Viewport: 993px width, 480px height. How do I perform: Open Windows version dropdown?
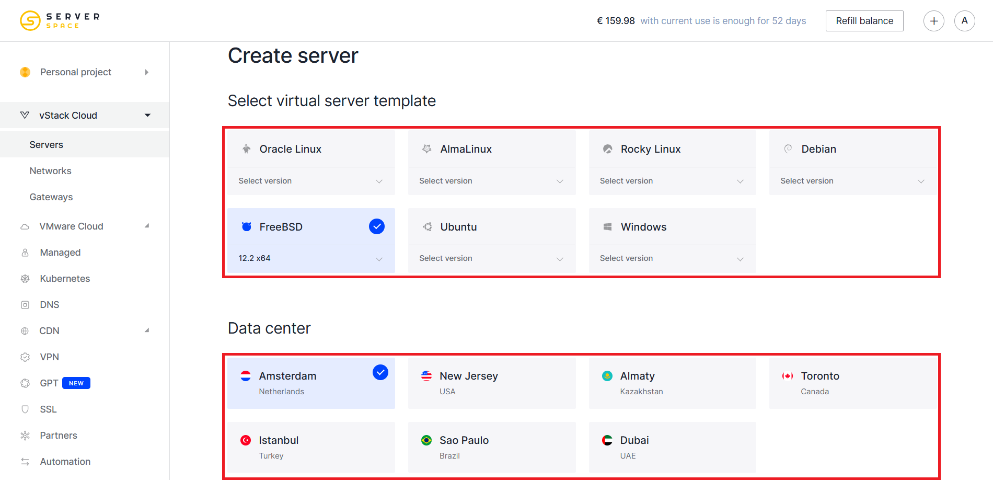tap(673, 258)
